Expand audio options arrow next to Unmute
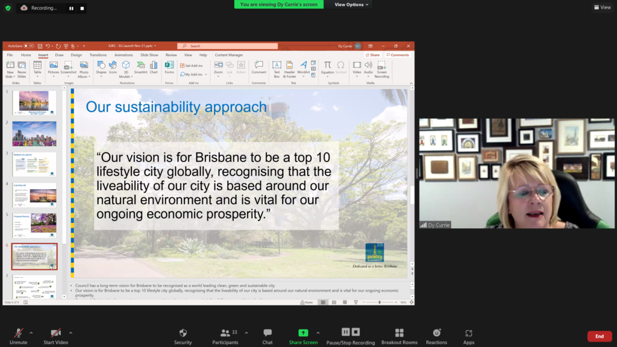The height and width of the screenshot is (347, 617). pos(31,333)
